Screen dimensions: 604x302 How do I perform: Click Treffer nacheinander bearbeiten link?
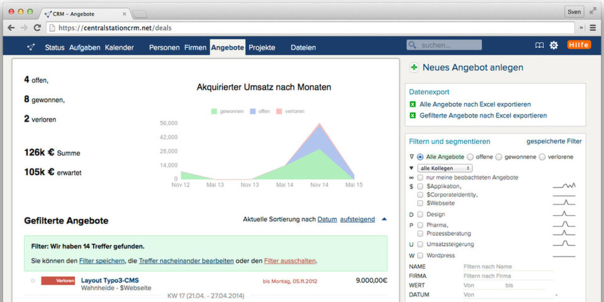pos(186,260)
